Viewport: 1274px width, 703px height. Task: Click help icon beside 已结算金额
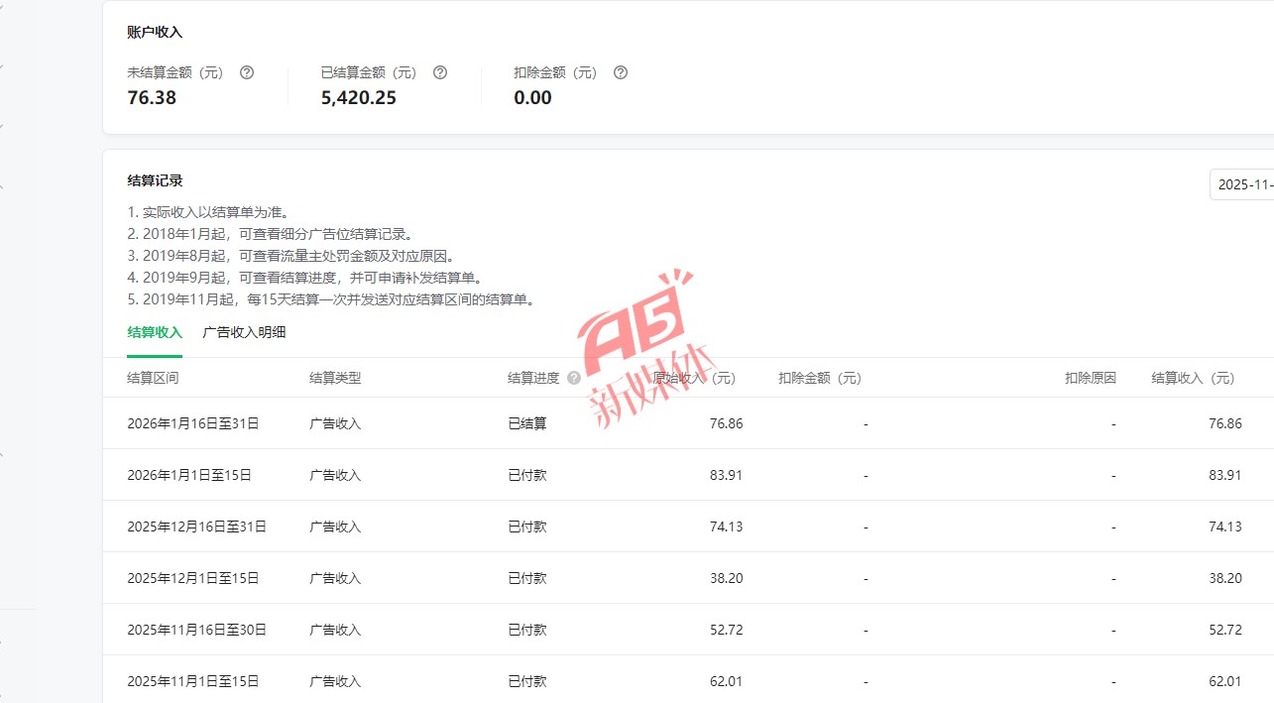click(440, 72)
